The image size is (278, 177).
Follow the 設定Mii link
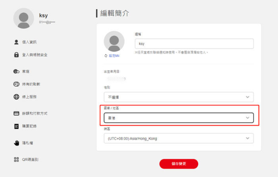point(114,56)
